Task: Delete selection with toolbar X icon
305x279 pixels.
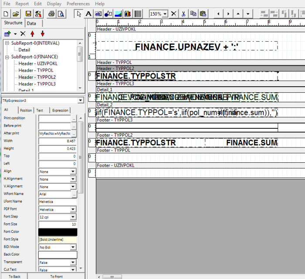Action: [174, 14]
